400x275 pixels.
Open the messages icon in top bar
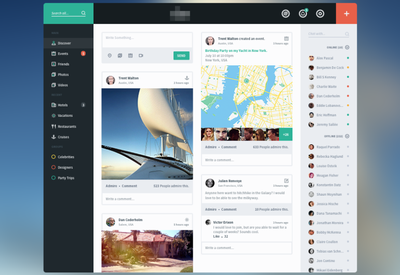285,14
